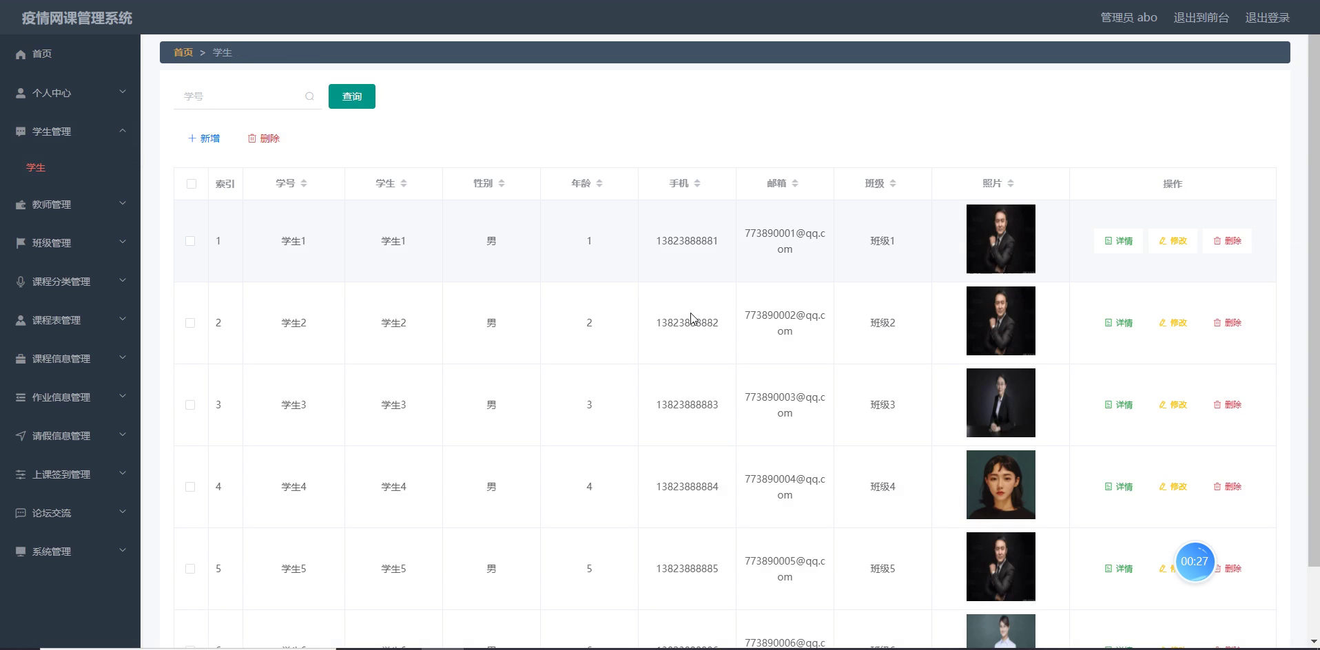
Task: Click the person icon beside 个人中心
Action: point(21,93)
